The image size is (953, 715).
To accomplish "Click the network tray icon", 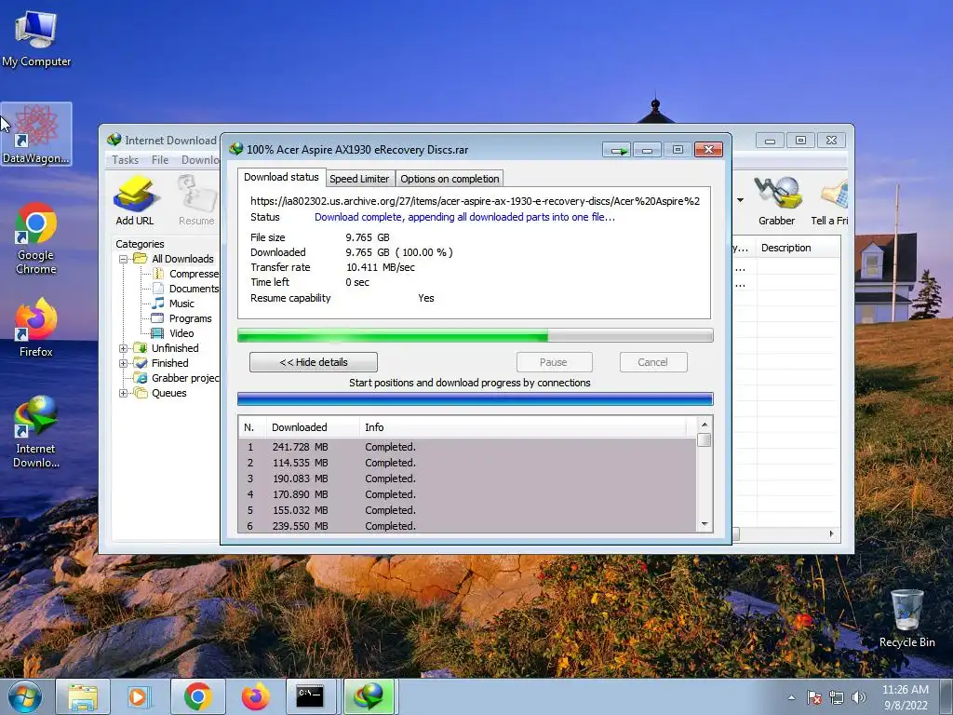I will [837, 696].
